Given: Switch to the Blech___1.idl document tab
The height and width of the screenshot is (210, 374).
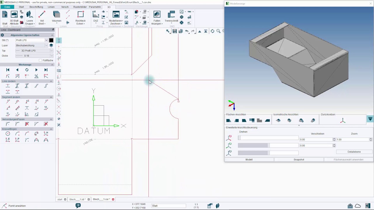Looking at the screenshot, I should tap(77, 199).
